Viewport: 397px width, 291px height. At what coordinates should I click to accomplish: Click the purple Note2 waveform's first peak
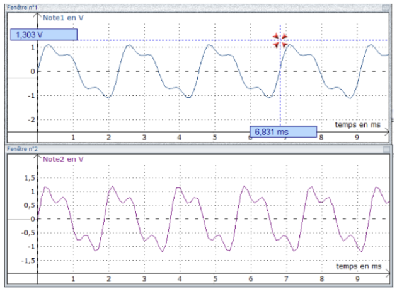pos(45,186)
